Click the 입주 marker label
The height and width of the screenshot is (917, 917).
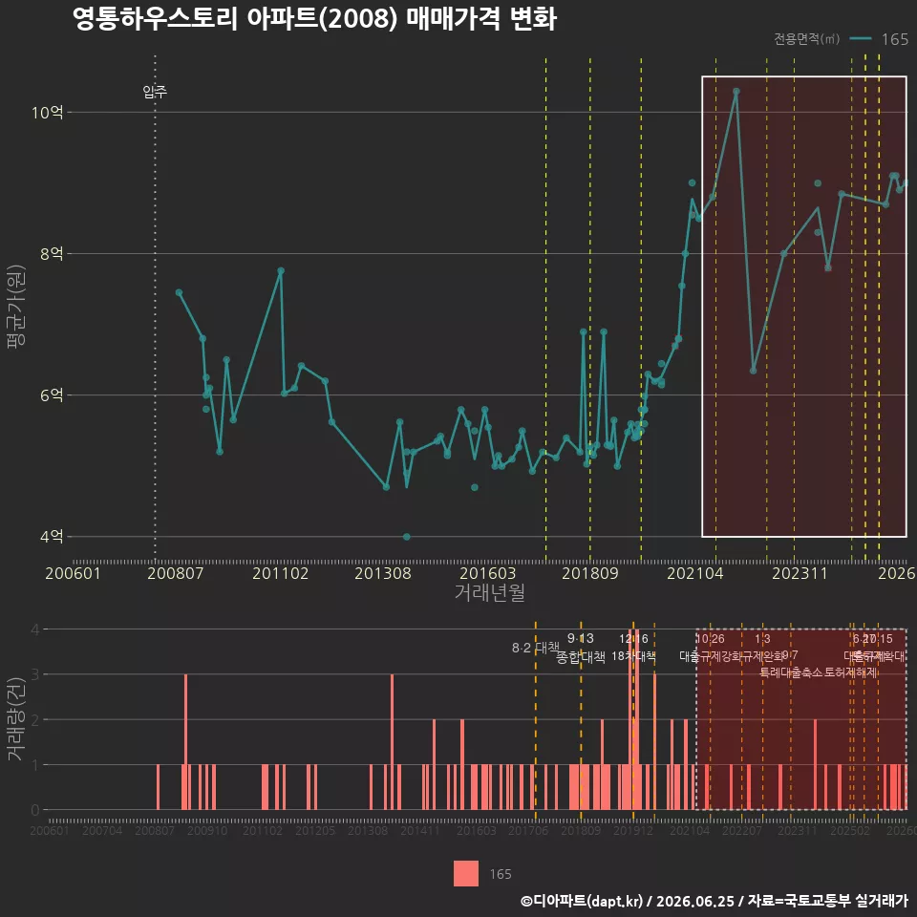click(155, 92)
